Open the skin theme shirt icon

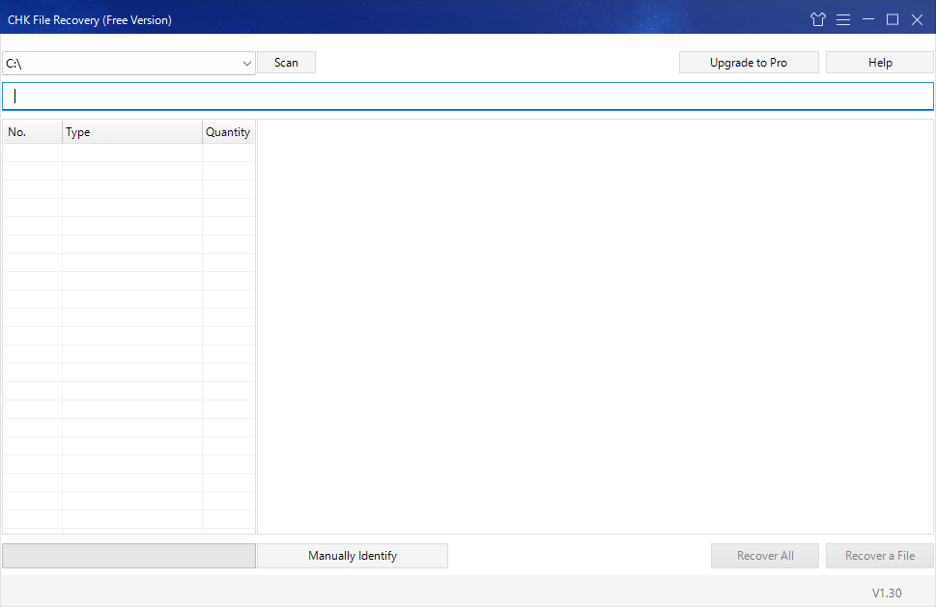click(818, 19)
